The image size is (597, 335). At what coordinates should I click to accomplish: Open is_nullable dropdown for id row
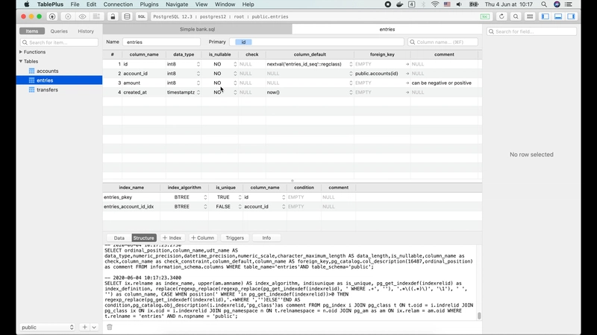(235, 64)
